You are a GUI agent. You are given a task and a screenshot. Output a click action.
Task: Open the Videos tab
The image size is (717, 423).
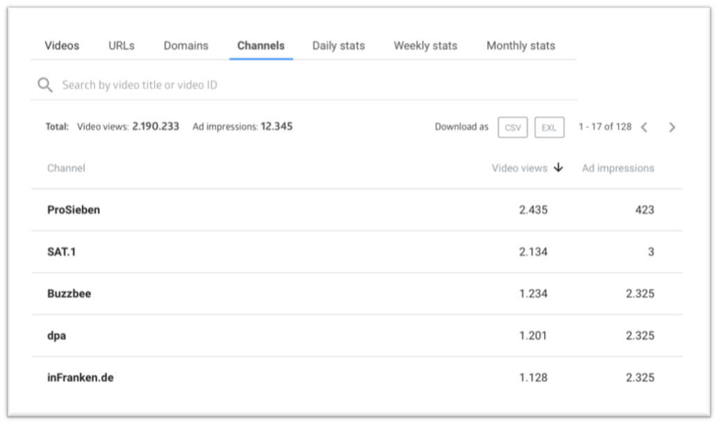tap(62, 46)
